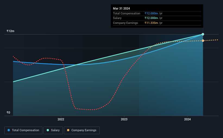Image resolution: width=223 pixels, height=138 pixels.
Task: Toggle the Salary legend button
Action: (x=53, y=130)
